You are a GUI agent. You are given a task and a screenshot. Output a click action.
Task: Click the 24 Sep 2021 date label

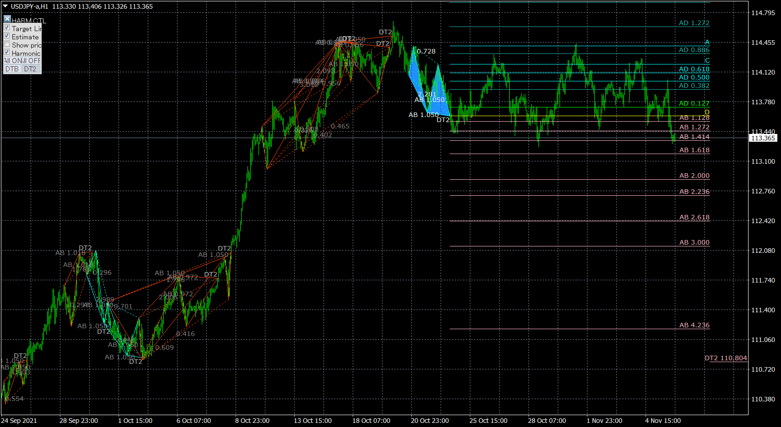pos(19,421)
